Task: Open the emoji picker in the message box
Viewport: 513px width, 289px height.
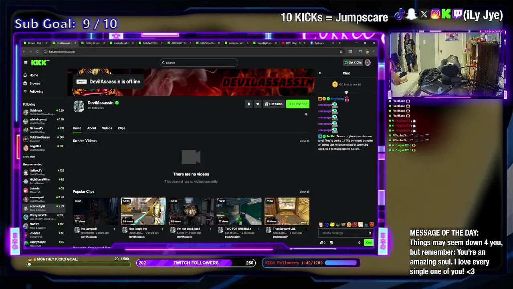Action: click(370, 233)
